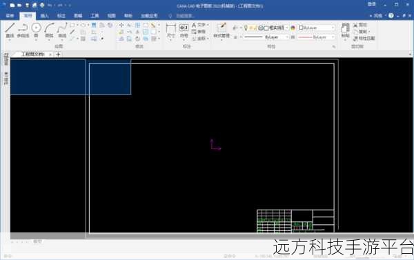Open the color ByLayer dropdown
This screenshot has width=414, height=260.
coord(333,28)
